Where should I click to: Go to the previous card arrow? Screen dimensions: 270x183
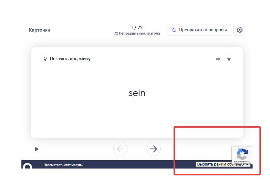(x=121, y=149)
